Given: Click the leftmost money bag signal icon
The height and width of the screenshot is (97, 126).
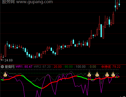Looking at the screenshot, I should click(5, 75).
